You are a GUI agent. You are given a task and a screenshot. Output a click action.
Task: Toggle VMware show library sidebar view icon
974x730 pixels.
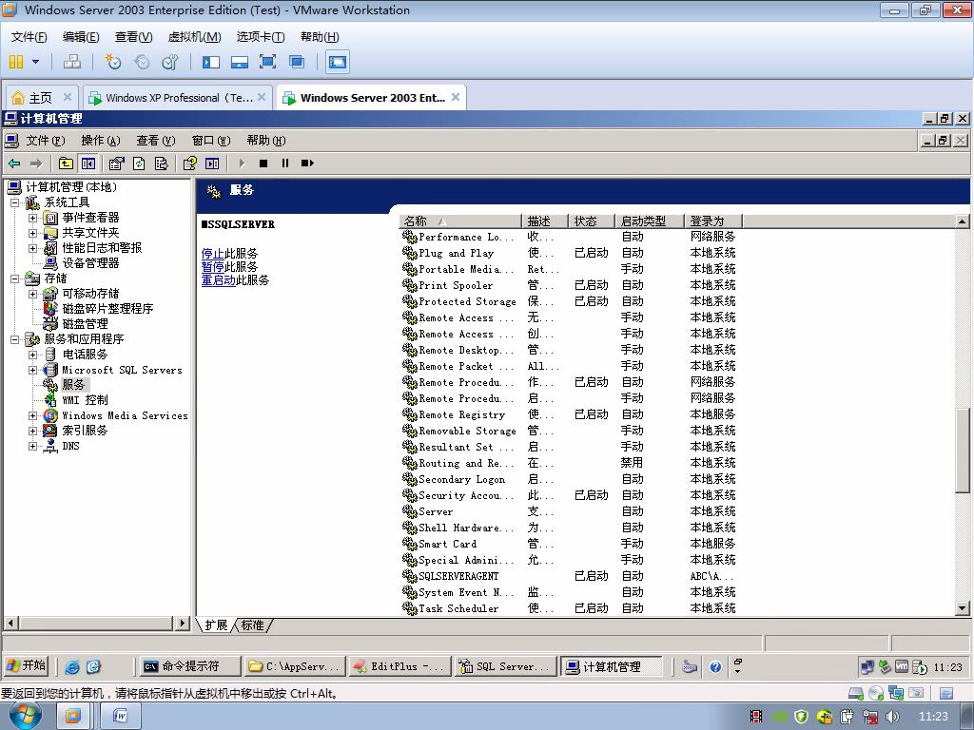pyautogui.click(x=210, y=62)
